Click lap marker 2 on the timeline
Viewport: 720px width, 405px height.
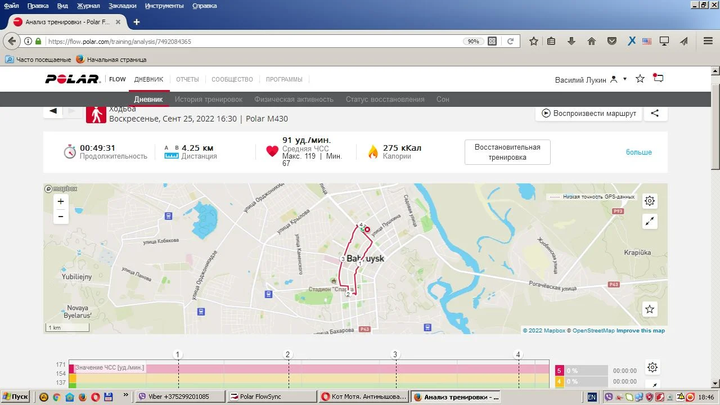[288, 354]
